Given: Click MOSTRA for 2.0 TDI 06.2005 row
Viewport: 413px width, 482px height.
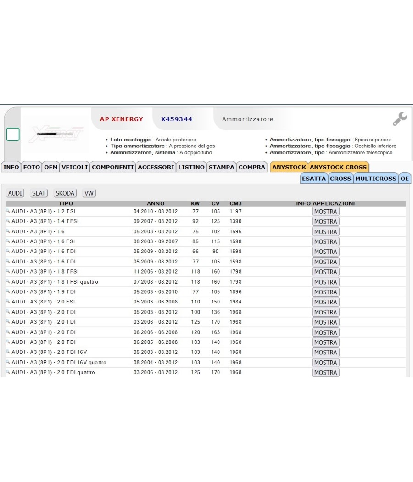Looking at the screenshot, I should (325, 342).
